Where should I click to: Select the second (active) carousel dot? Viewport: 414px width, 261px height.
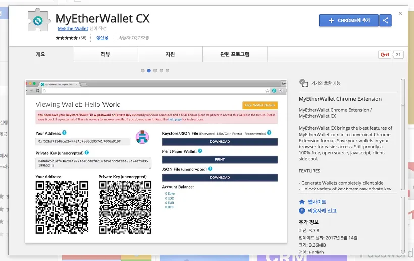149,71
